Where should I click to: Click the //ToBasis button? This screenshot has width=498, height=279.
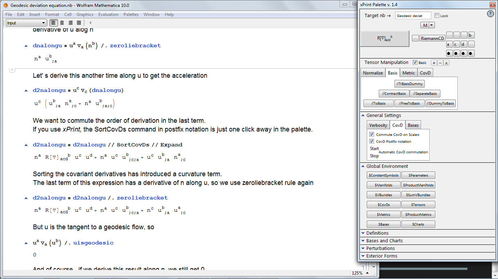point(378,104)
